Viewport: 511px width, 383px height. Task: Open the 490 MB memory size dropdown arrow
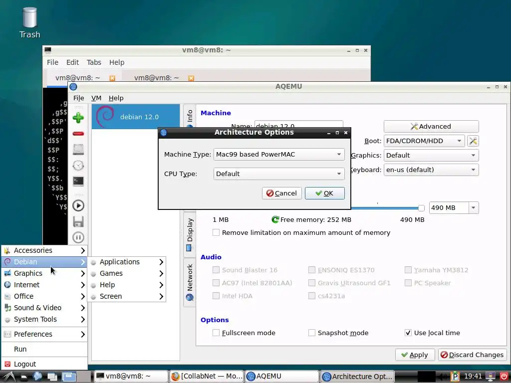click(474, 208)
